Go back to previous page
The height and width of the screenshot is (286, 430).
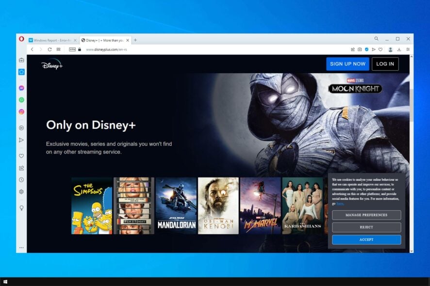coord(32,49)
